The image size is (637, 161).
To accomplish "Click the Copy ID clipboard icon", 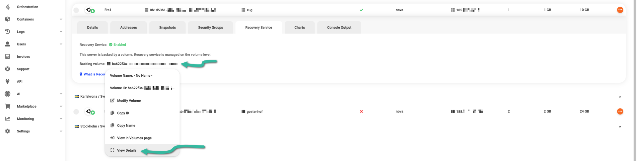I will point(112,113).
